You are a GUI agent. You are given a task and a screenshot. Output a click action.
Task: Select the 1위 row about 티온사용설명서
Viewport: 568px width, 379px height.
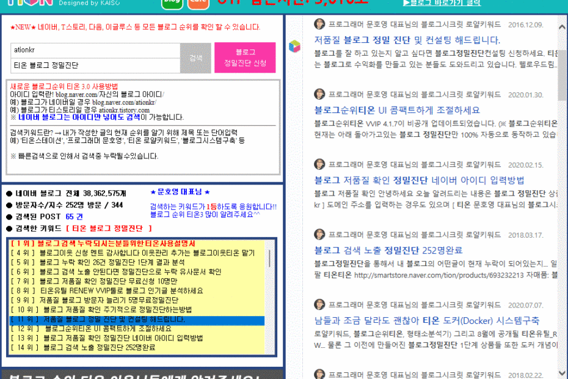pos(137,243)
